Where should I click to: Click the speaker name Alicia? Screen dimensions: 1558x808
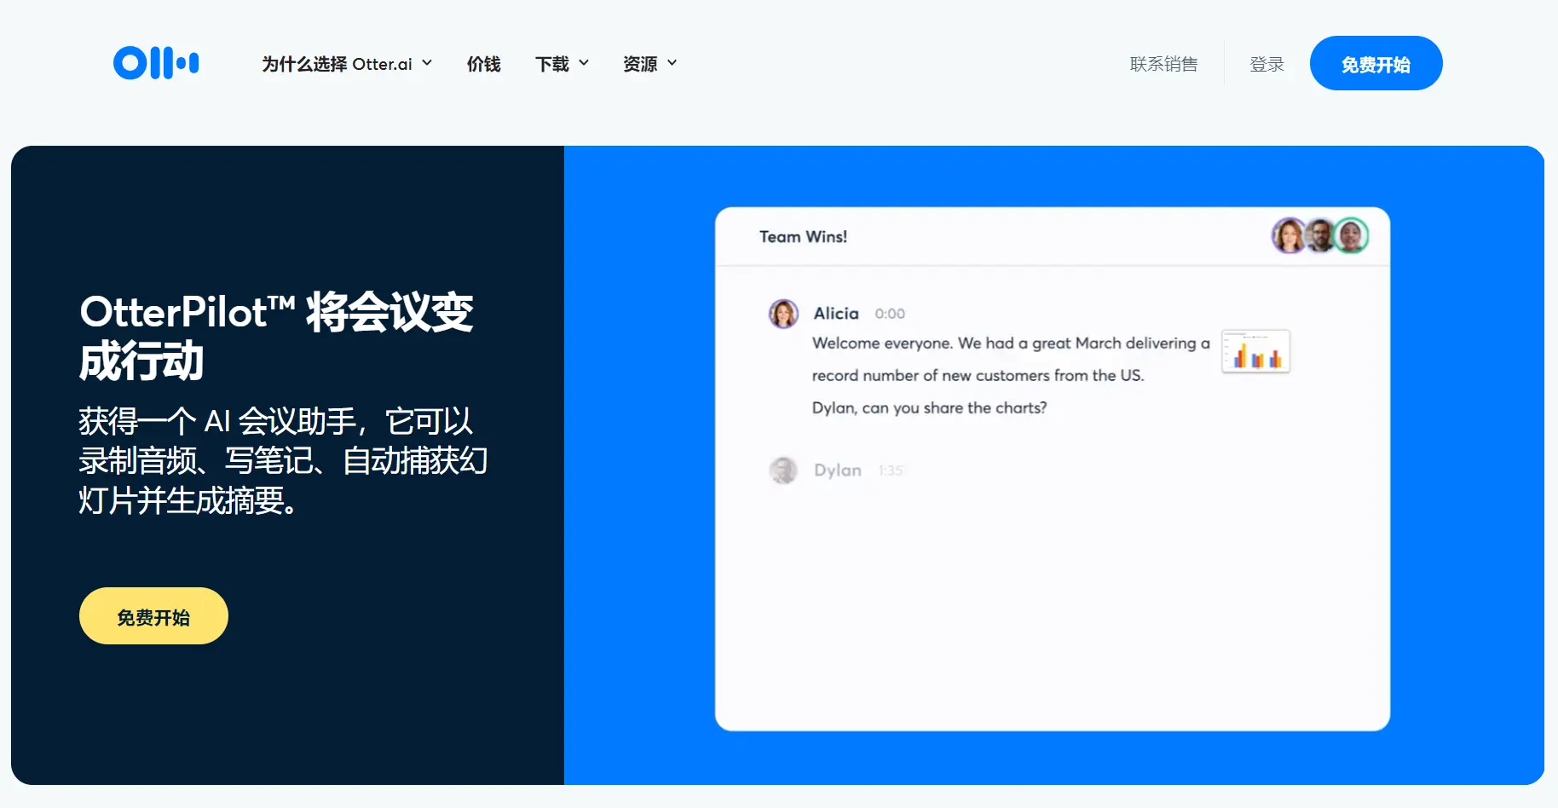tap(836, 314)
